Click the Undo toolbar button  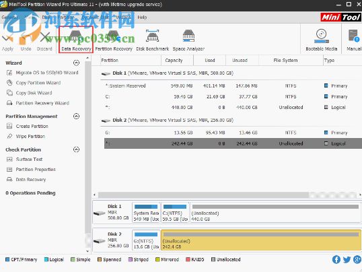click(26, 42)
